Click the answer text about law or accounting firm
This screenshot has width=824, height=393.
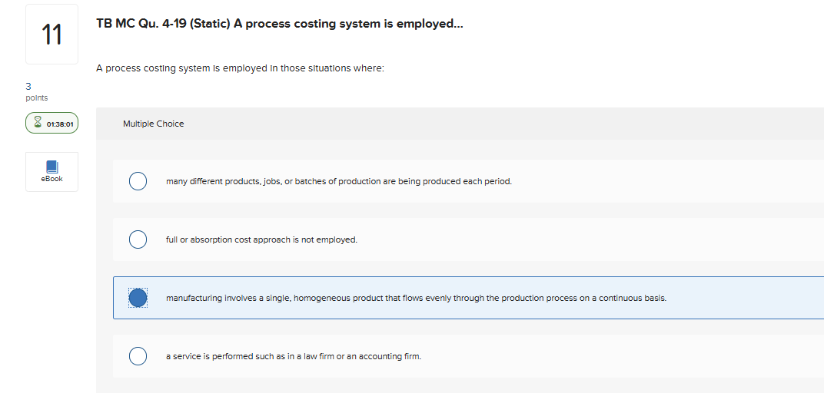[294, 356]
